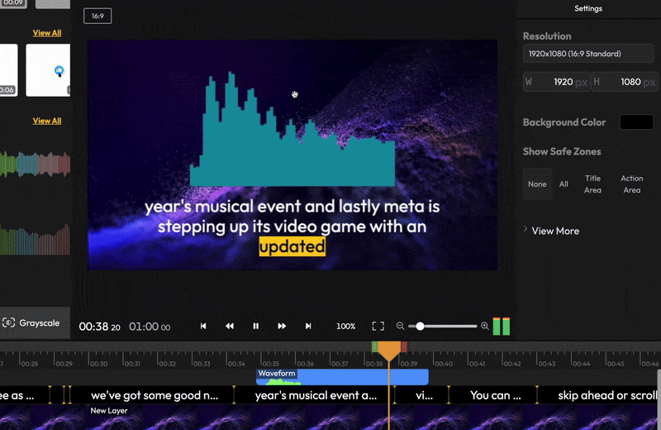Click the New Layer label
This screenshot has height=430, width=661.
point(109,411)
